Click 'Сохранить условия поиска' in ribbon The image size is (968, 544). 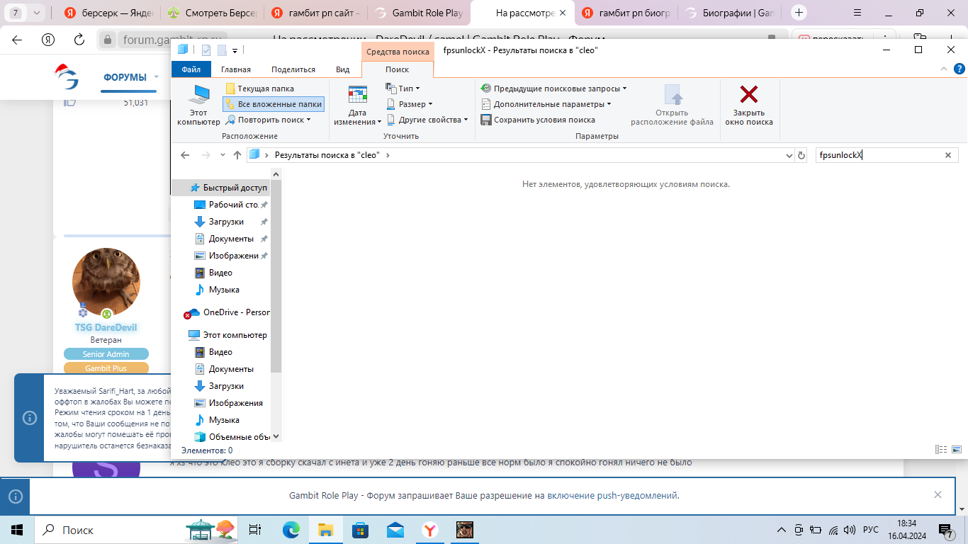(538, 120)
